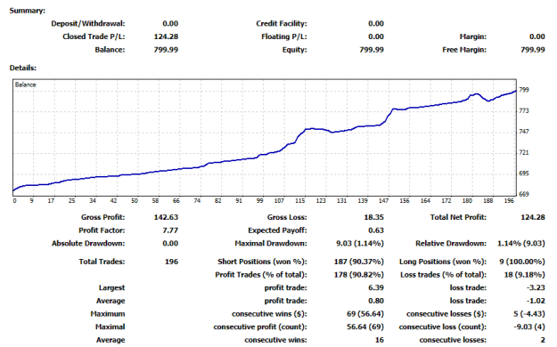557x347 pixels.
Task: Click the Margin label in Summary
Action: (x=473, y=36)
